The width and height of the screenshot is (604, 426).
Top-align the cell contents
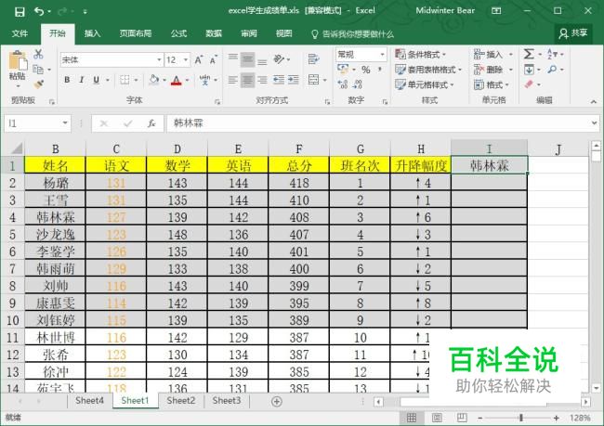click(232, 57)
